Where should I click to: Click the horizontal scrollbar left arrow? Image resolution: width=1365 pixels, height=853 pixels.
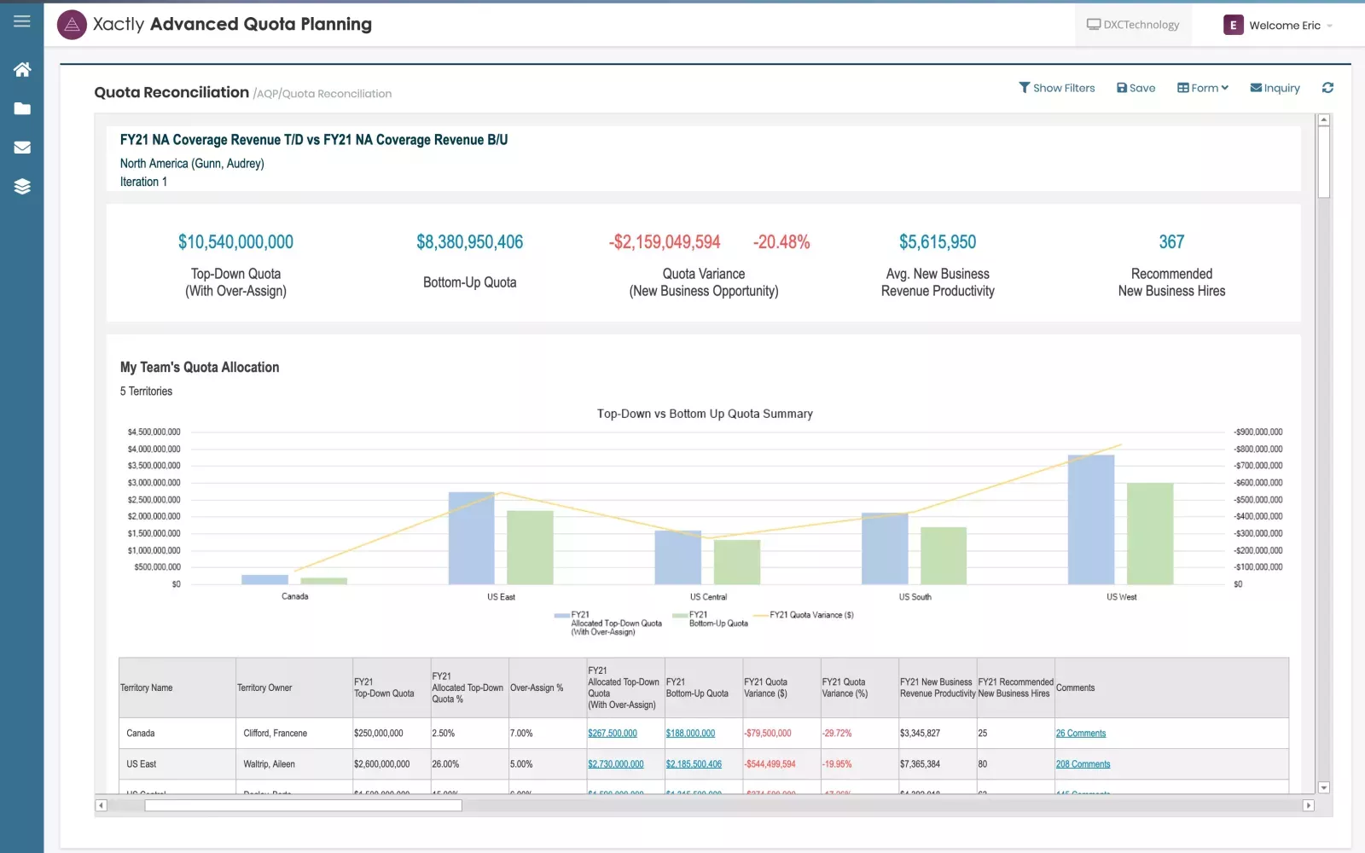(101, 805)
